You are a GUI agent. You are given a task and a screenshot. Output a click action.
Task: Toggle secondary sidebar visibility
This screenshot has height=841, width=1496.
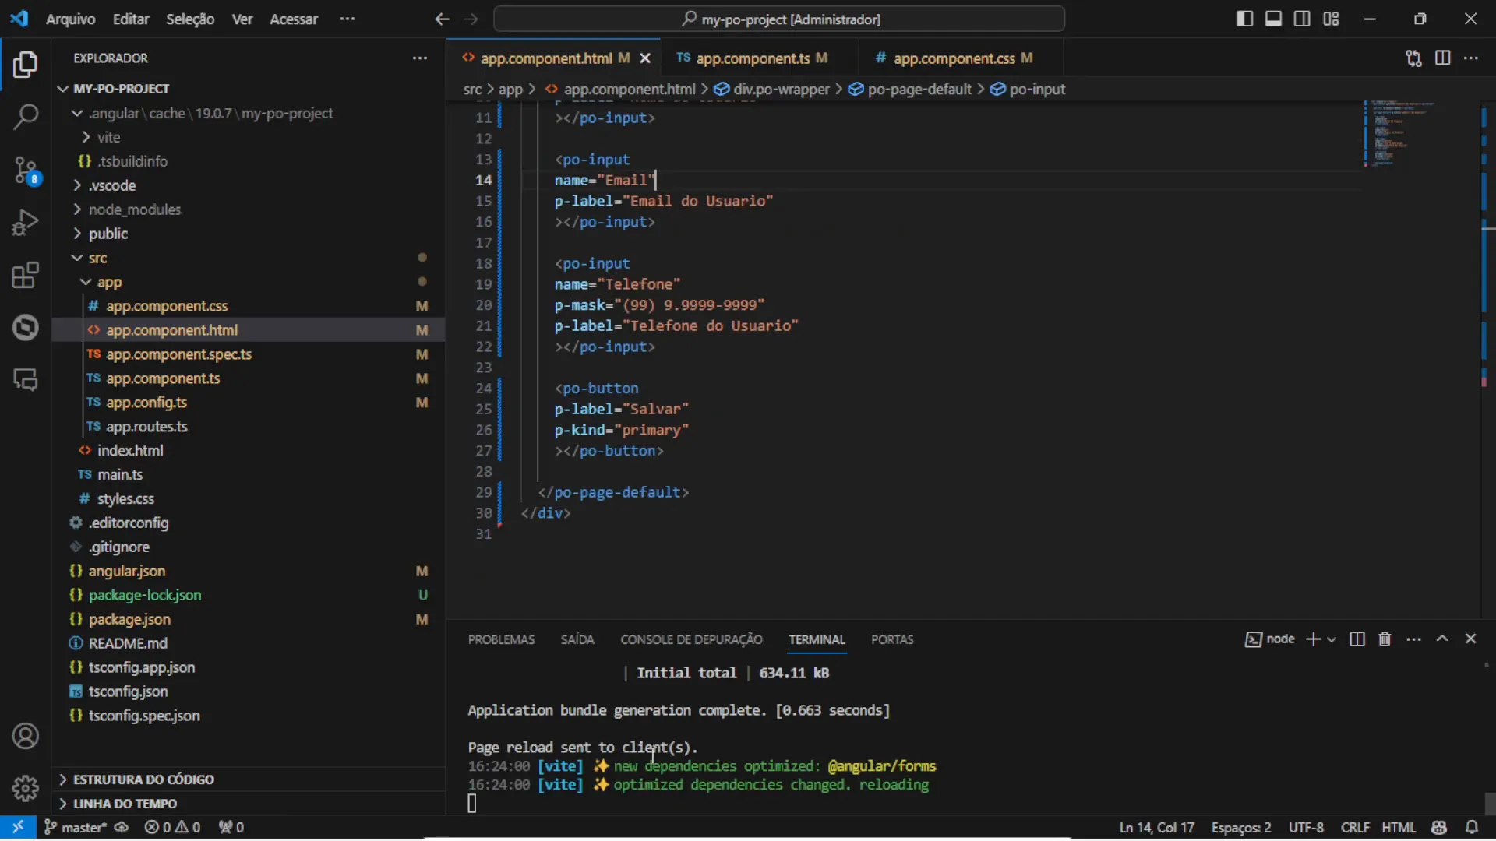1302,19
